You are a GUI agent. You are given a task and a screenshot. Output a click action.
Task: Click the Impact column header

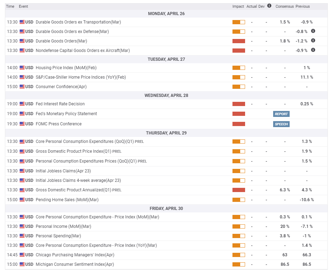238,6
